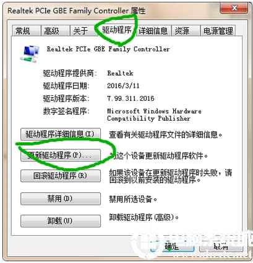
Task: Switch to the 常规 tab
Action: 26,31
